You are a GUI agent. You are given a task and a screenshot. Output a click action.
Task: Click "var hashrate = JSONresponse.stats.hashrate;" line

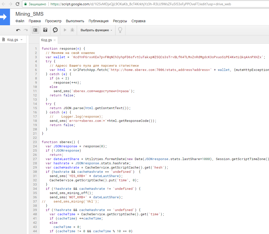[88, 163]
